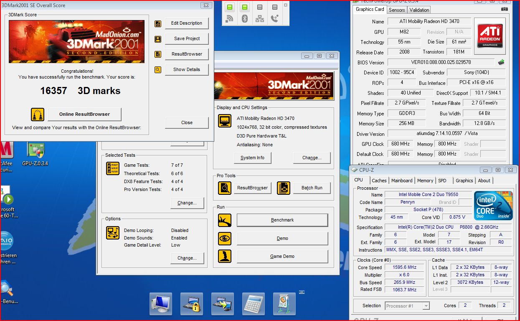Click the Intel Core 2 Duo logo
This screenshot has width=520, height=321.
click(493, 205)
